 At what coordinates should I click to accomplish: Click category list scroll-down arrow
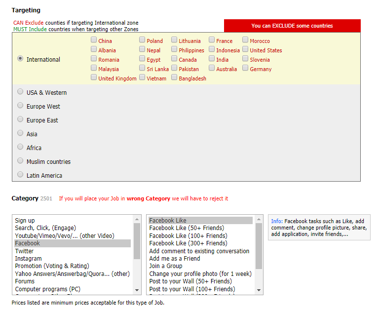click(x=137, y=290)
